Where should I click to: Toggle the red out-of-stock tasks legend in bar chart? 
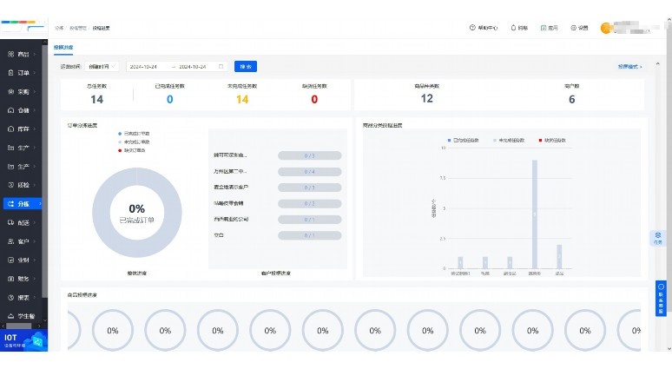[552, 140]
